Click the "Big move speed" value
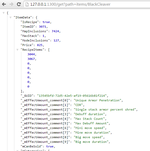The height and width of the screenshot is (151, 150). point(88,137)
